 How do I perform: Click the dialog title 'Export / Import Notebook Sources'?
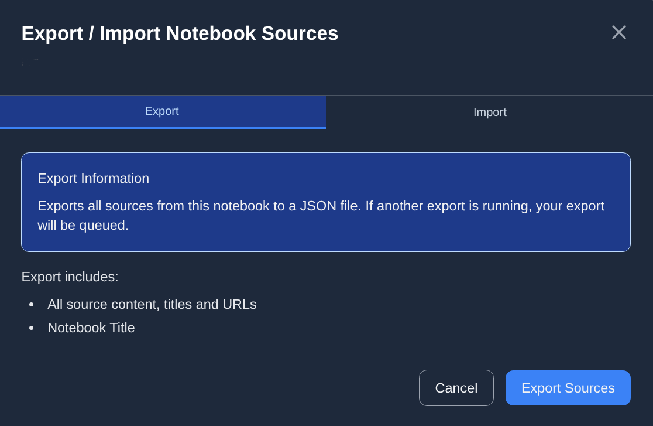tap(180, 33)
